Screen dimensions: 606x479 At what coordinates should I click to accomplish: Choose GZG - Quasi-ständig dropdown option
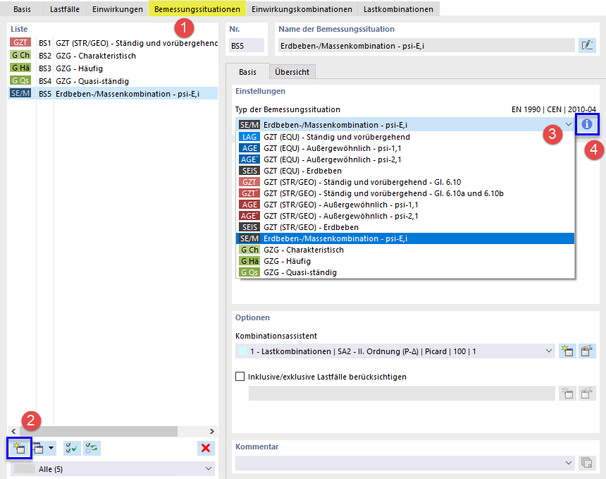(405, 272)
